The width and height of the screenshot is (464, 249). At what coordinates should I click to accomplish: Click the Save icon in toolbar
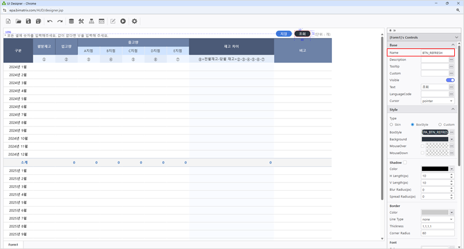[x=29, y=22]
